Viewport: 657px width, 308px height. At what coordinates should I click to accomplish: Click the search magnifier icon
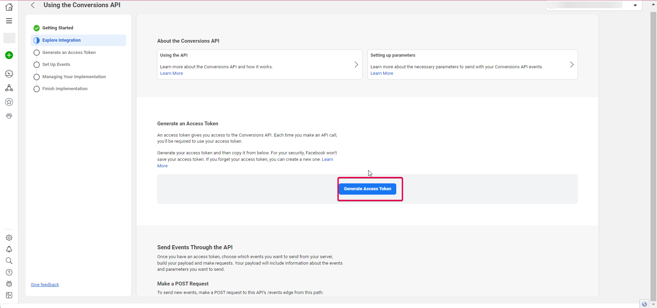[9, 261]
